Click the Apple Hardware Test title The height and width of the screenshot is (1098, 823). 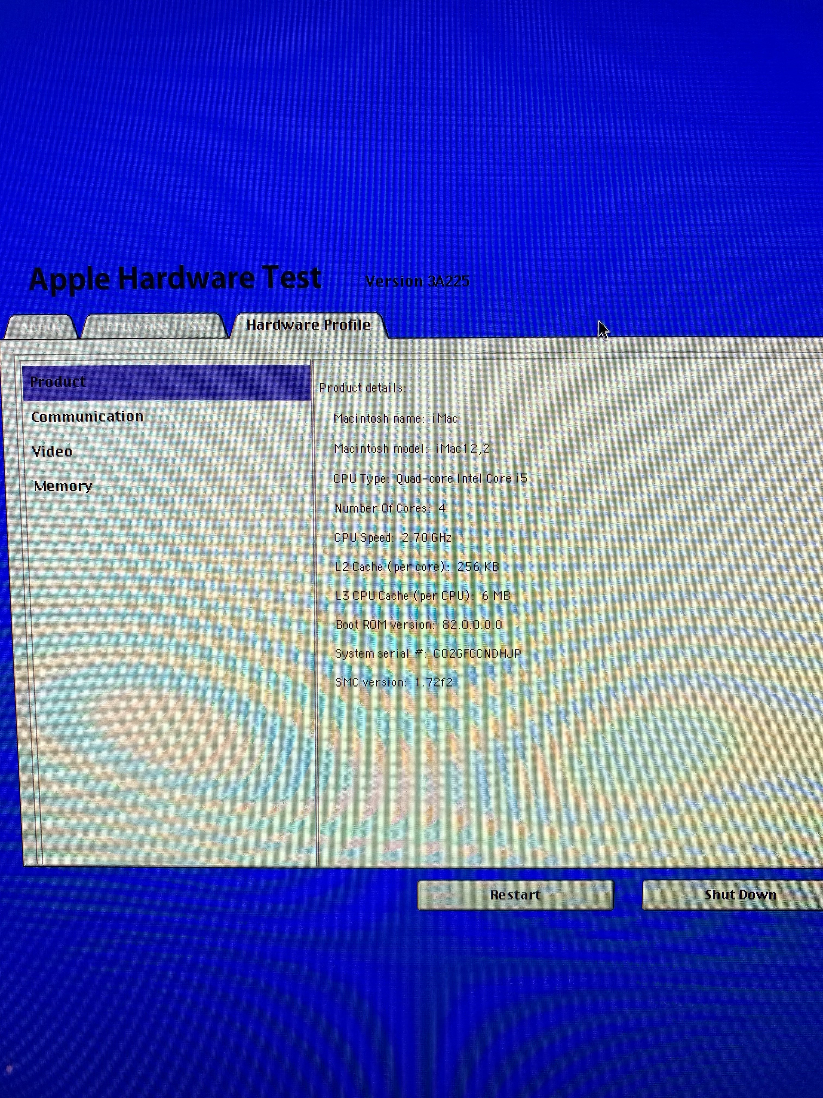coord(175,279)
